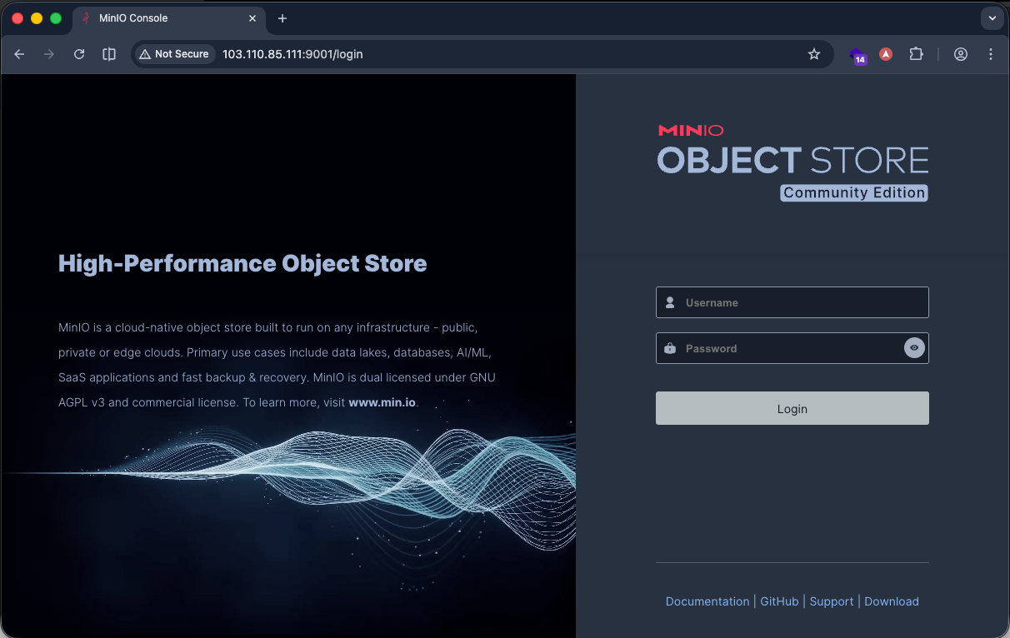Toggle password visibility eye icon
Image resolution: width=1010 pixels, height=638 pixels.
tap(914, 348)
